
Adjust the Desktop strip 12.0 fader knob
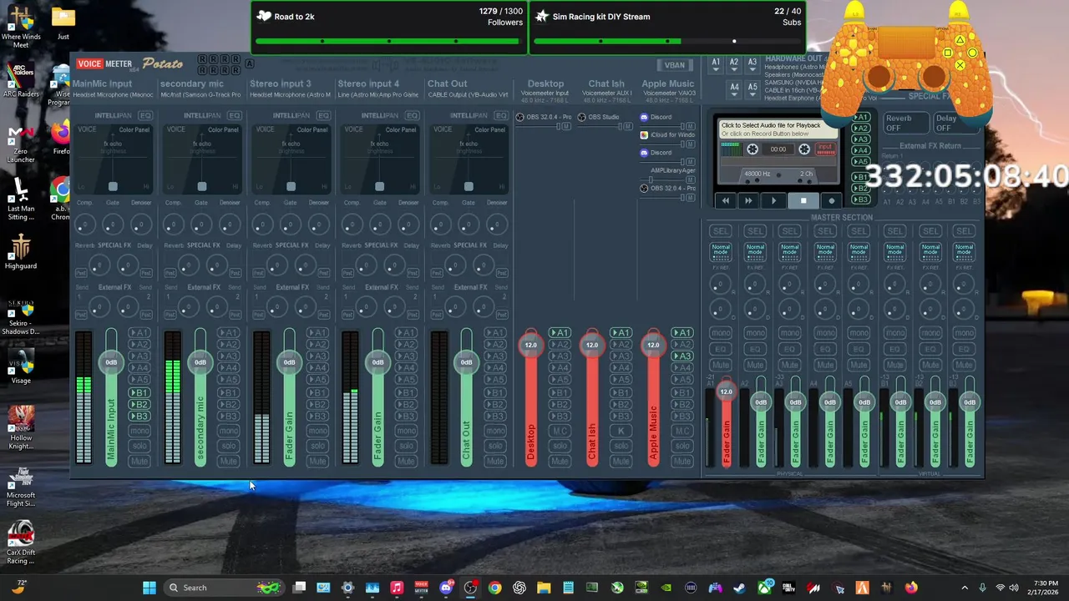(530, 345)
